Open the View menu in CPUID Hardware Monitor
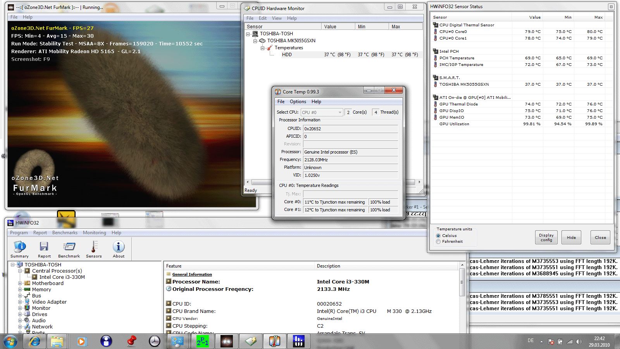Image resolution: width=620 pixels, height=349 pixels. [277, 18]
